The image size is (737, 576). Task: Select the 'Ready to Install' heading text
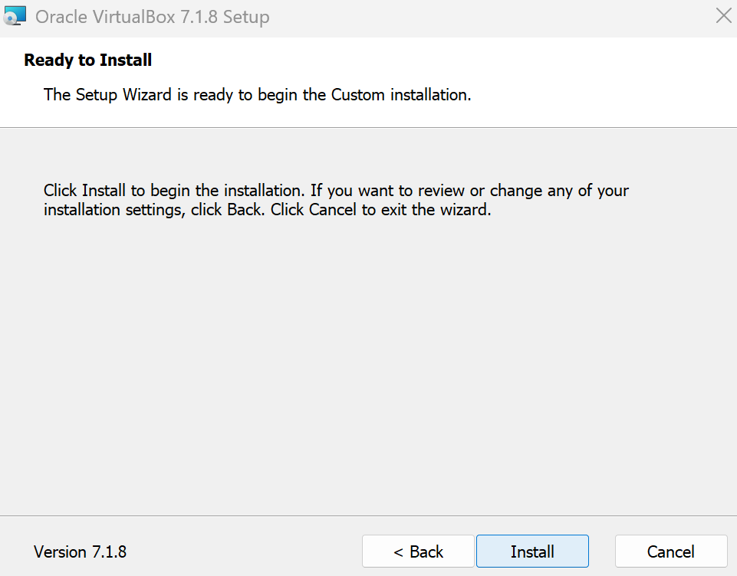(88, 60)
